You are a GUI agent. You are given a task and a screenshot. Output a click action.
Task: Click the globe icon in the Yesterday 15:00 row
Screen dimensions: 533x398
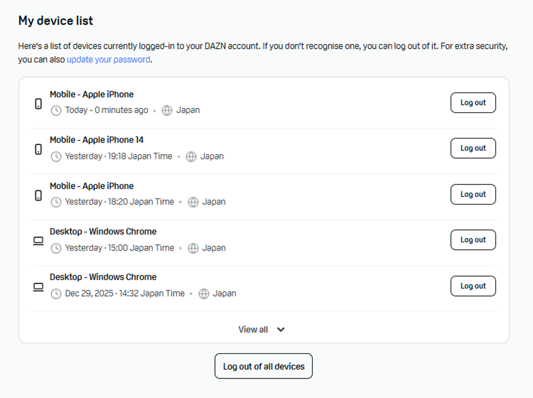pyautogui.click(x=193, y=248)
